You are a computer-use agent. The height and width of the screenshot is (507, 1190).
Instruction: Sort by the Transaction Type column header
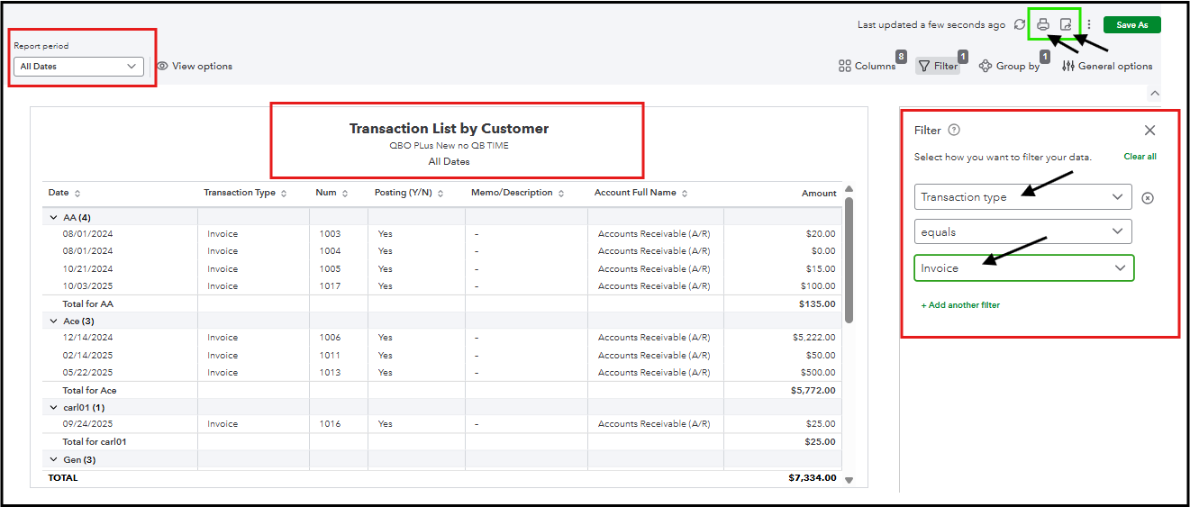coord(245,194)
